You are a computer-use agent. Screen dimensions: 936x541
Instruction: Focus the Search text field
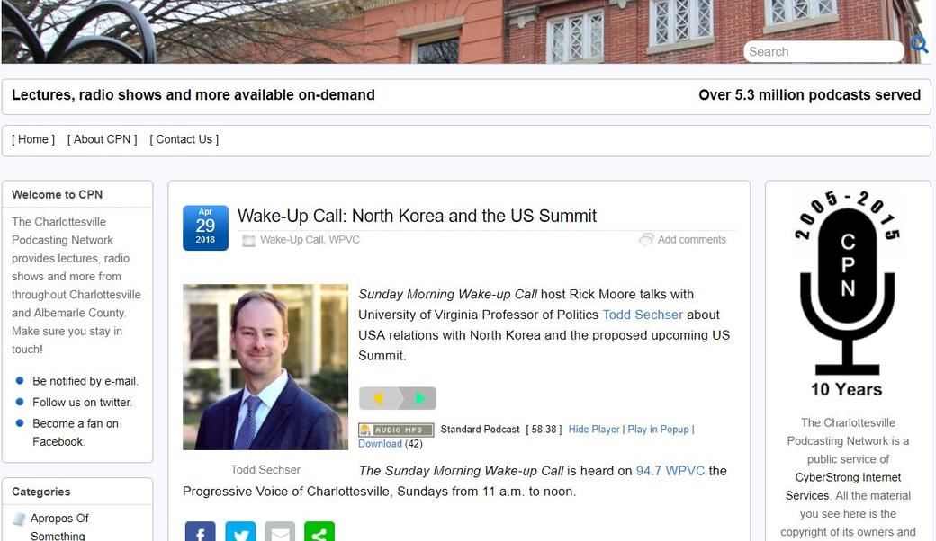(x=823, y=52)
